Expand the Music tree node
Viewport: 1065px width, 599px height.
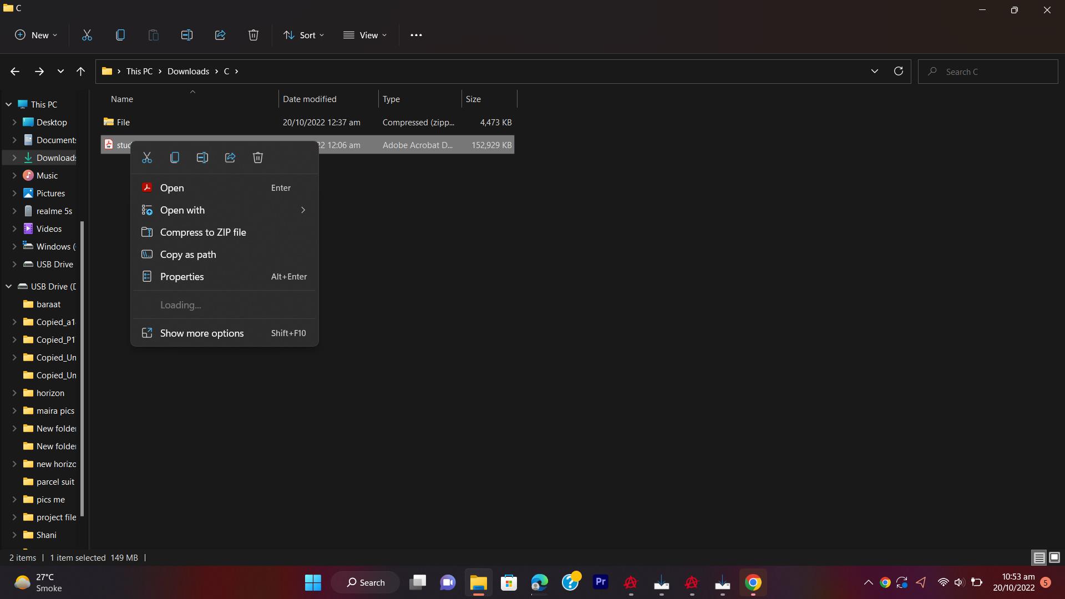[x=14, y=176]
